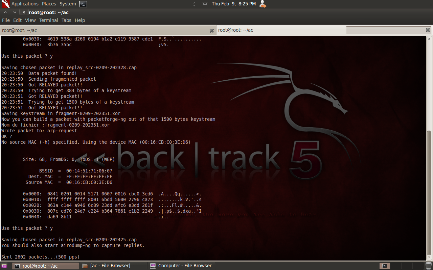The image size is (433, 270).
Task: Launch terminal from top panel icon
Action: tap(83, 4)
